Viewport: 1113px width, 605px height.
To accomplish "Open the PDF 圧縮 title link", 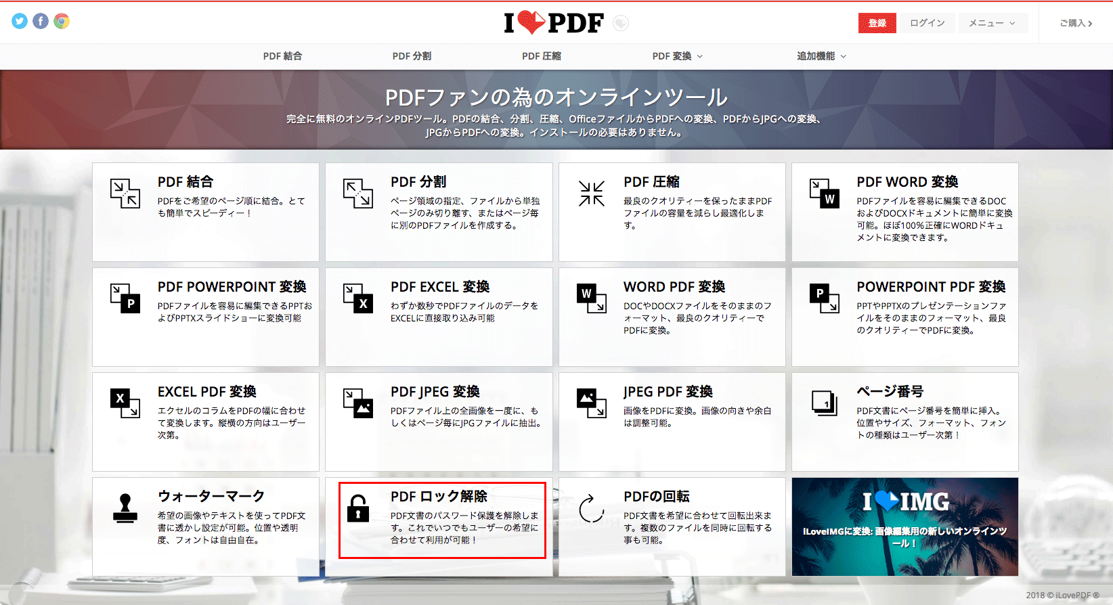I will click(651, 182).
